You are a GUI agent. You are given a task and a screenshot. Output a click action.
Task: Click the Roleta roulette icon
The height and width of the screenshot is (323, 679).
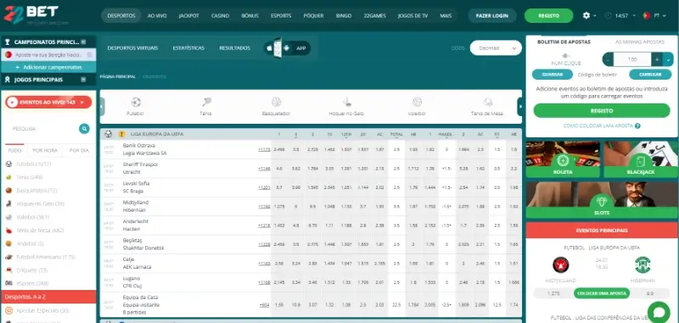[563, 161]
